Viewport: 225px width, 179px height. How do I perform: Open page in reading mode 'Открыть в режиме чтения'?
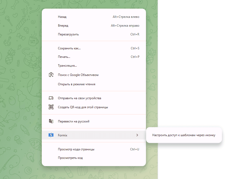pyautogui.click(x=77, y=84)
